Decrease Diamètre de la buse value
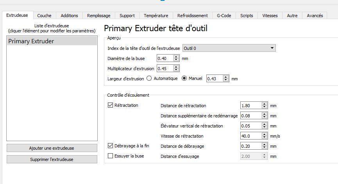This screenshot has width=338, height=184. 176,60
